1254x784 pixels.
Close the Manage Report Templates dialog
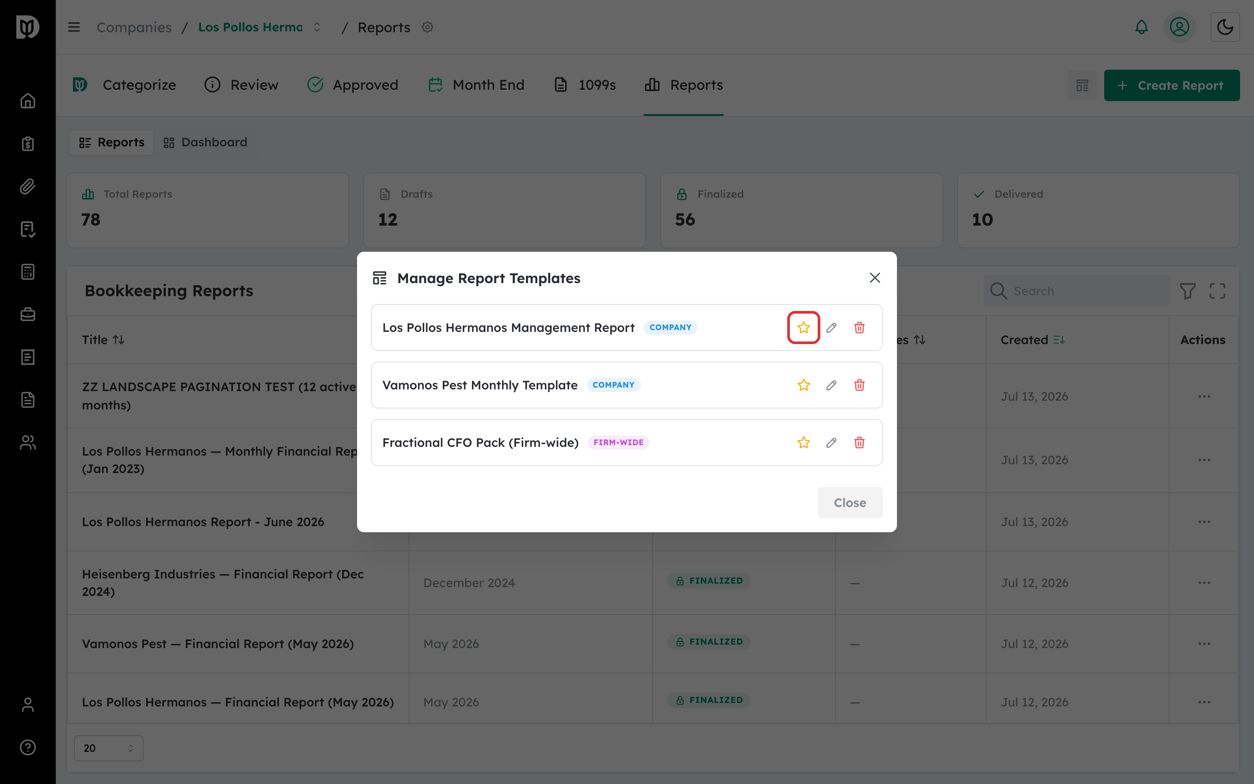[850, 503]
